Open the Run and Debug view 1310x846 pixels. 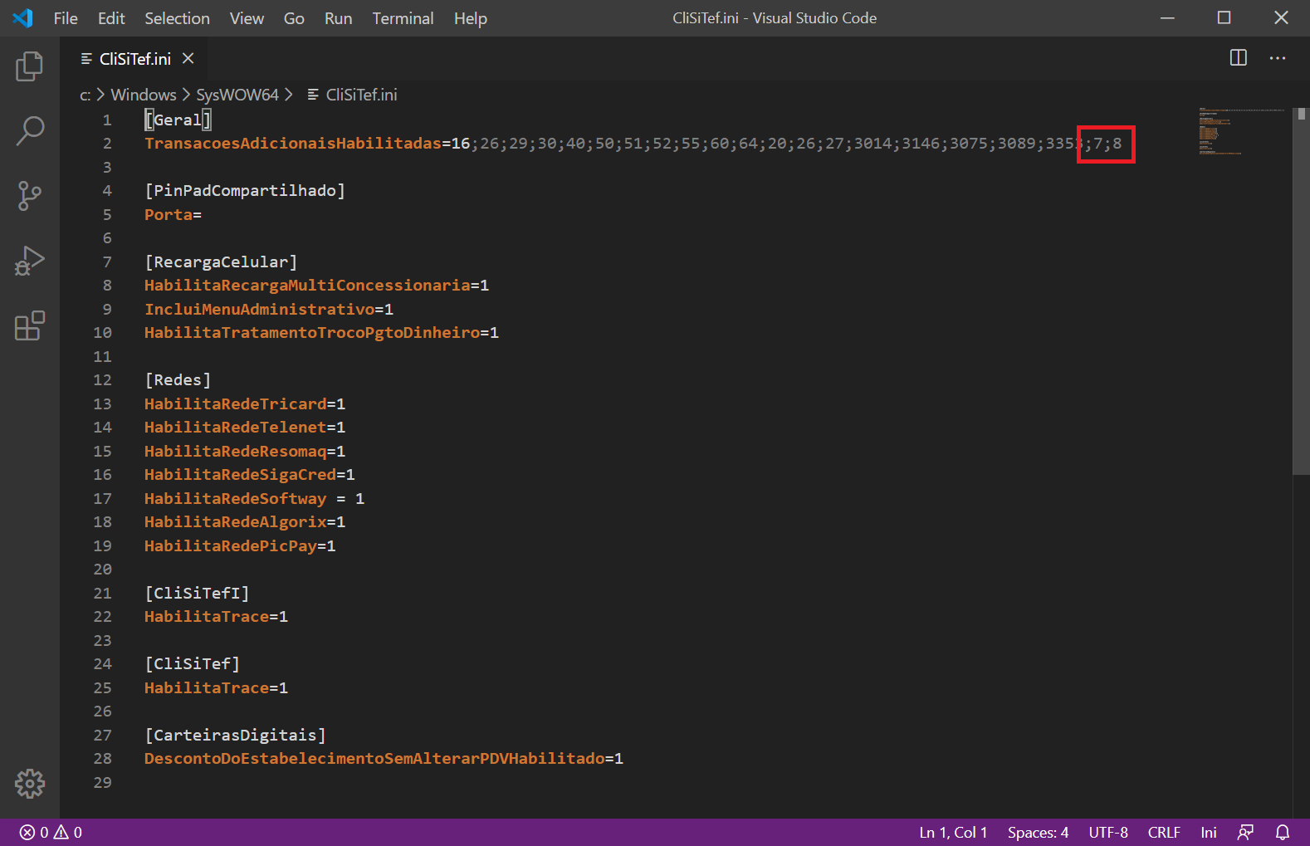click(30, 261)
